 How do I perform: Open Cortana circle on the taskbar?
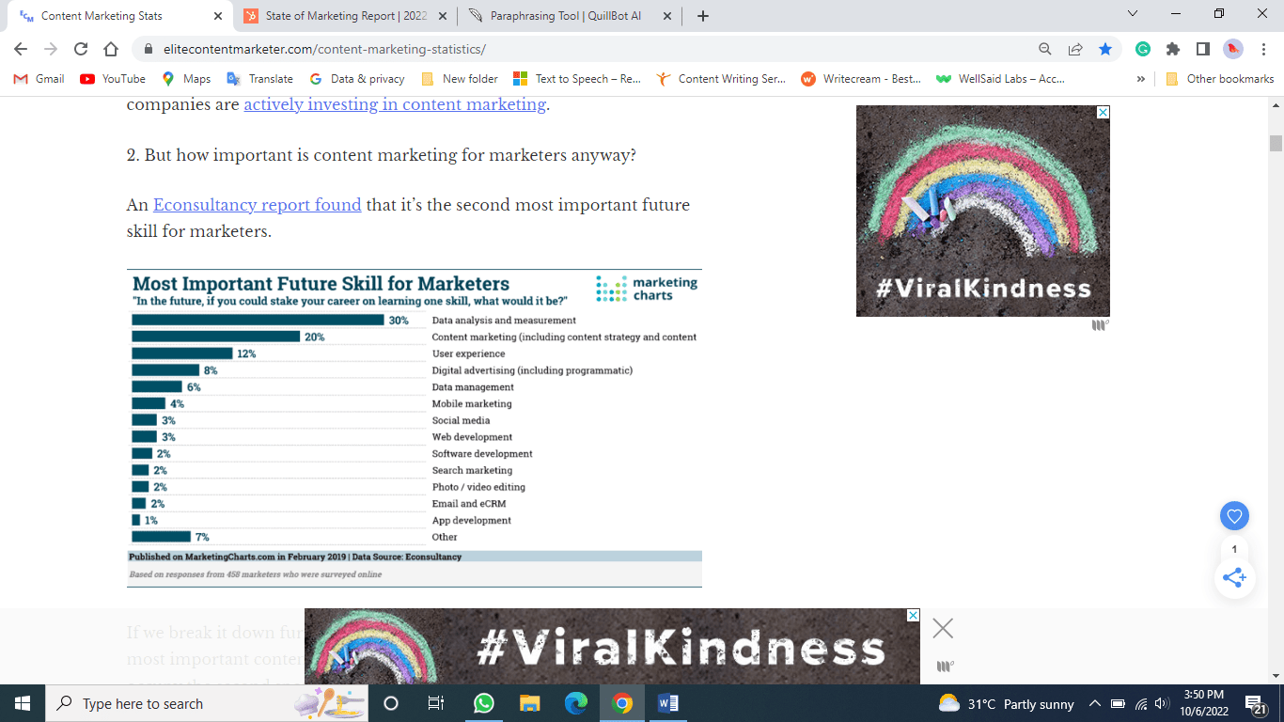(x=391, y=703)
